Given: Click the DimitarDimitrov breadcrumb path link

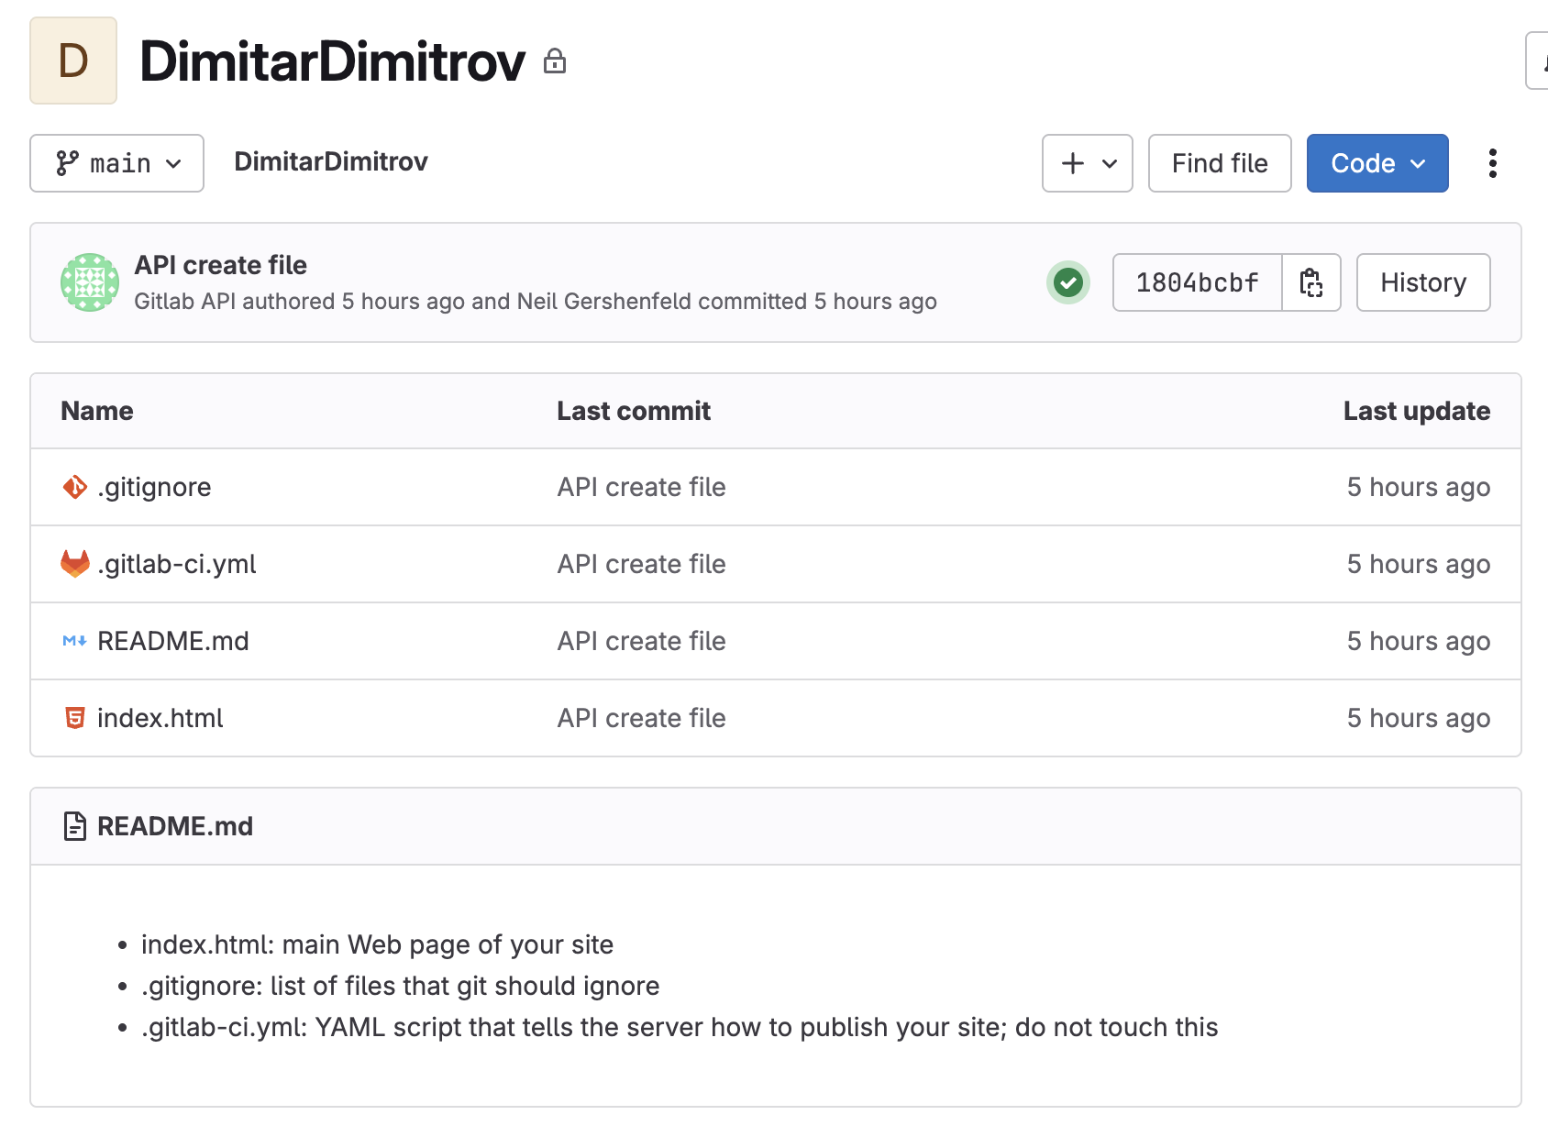Looking at the screenshot, I should (x=330, y=161).
